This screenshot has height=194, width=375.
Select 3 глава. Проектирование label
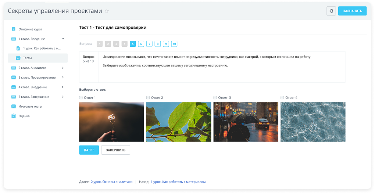point(37,78)
